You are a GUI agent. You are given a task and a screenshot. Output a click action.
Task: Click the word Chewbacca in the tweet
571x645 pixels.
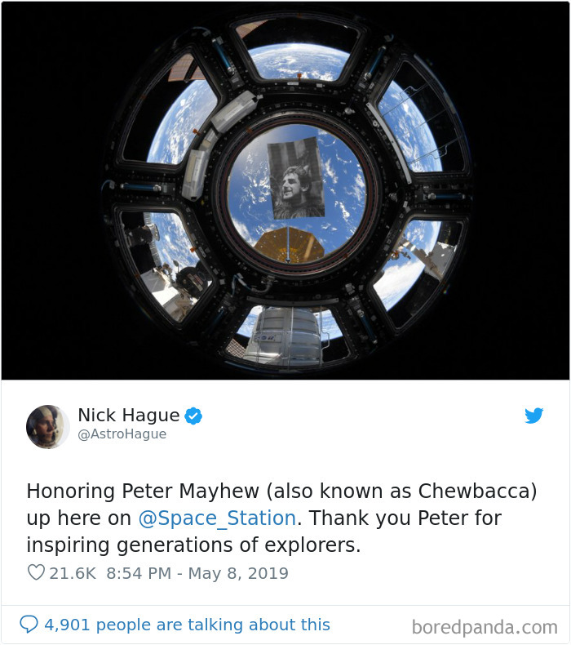pyautogui.click(x=475, y=492)
